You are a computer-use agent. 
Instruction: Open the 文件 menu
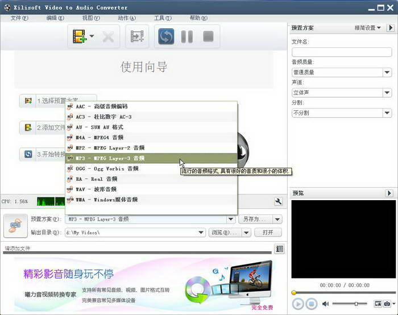click(x=19, y=18)
